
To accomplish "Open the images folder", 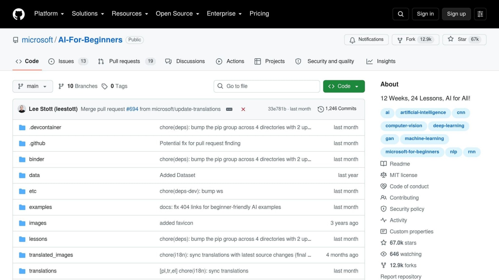I will click(x=38, y=223).
